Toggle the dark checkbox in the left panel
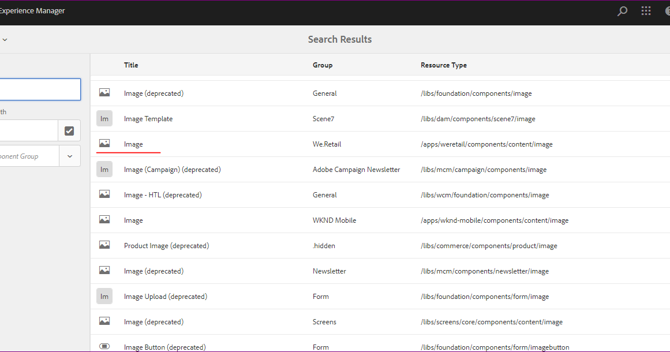The image size is (670, 352). pos(69,130)
